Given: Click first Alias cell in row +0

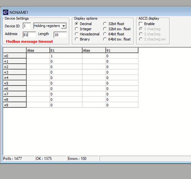Looking at the screenshot, I should pos(38,56).
